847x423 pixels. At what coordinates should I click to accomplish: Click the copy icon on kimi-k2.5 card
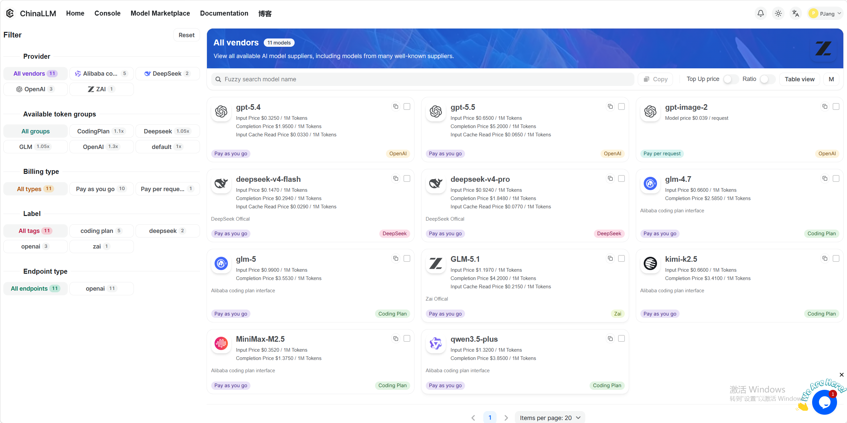point(825,258)
